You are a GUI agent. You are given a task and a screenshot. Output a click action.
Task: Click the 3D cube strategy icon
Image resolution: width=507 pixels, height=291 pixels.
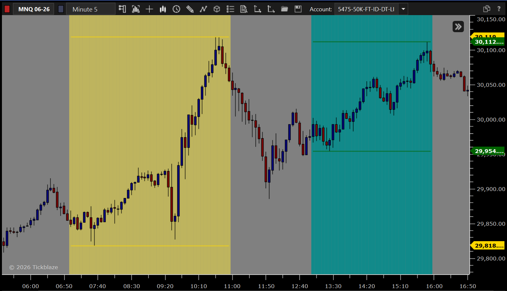click(217, 9)
